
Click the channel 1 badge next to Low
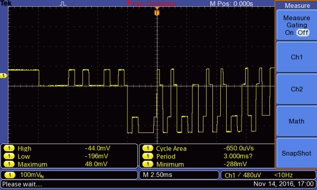[x=9, y=156]
